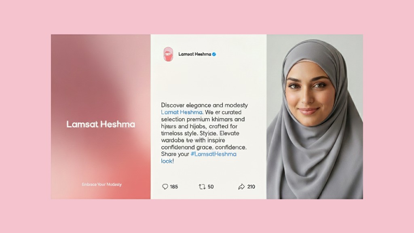414x233 pixels.
Task: Open the photo of woman in gray hijab
Action: point(315,116)
